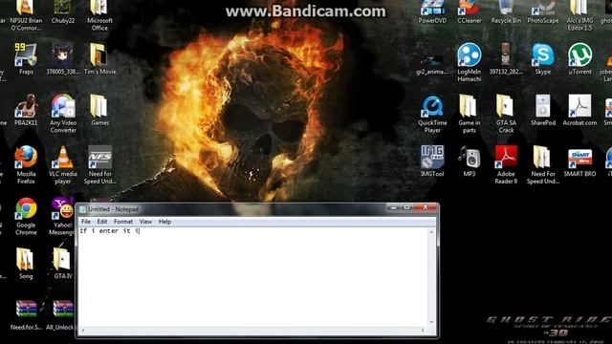Open the Recycle Bin

(506, 11)
